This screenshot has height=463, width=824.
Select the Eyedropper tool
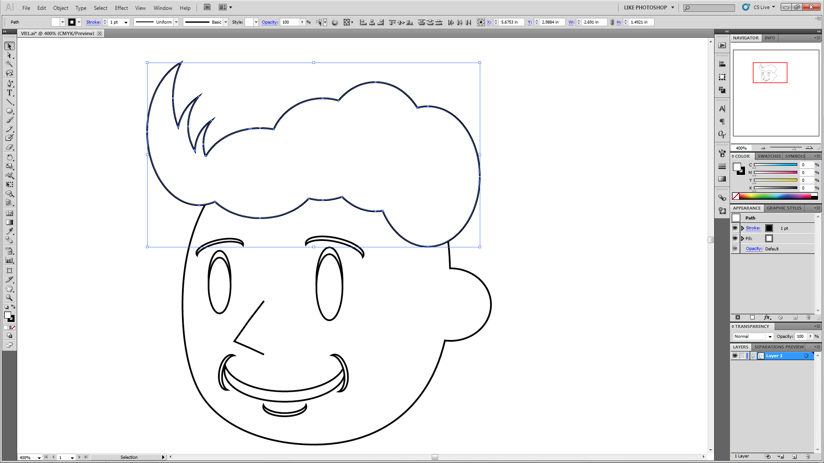[9, 231]
